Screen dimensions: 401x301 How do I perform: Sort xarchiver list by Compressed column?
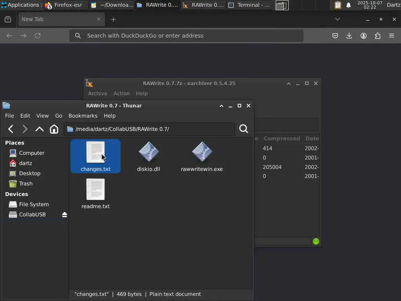tap(282, 138)
